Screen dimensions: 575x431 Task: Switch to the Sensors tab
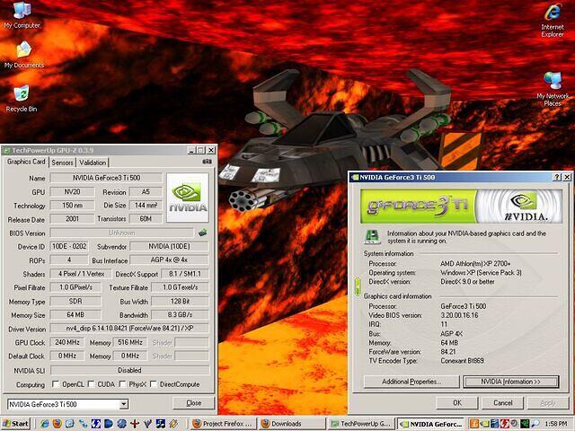pos(62,163)
